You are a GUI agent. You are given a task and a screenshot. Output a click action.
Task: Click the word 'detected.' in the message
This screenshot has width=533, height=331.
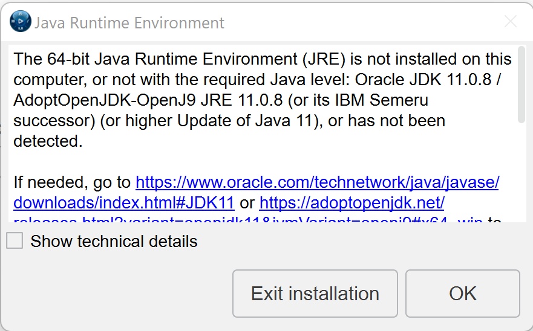47,141
